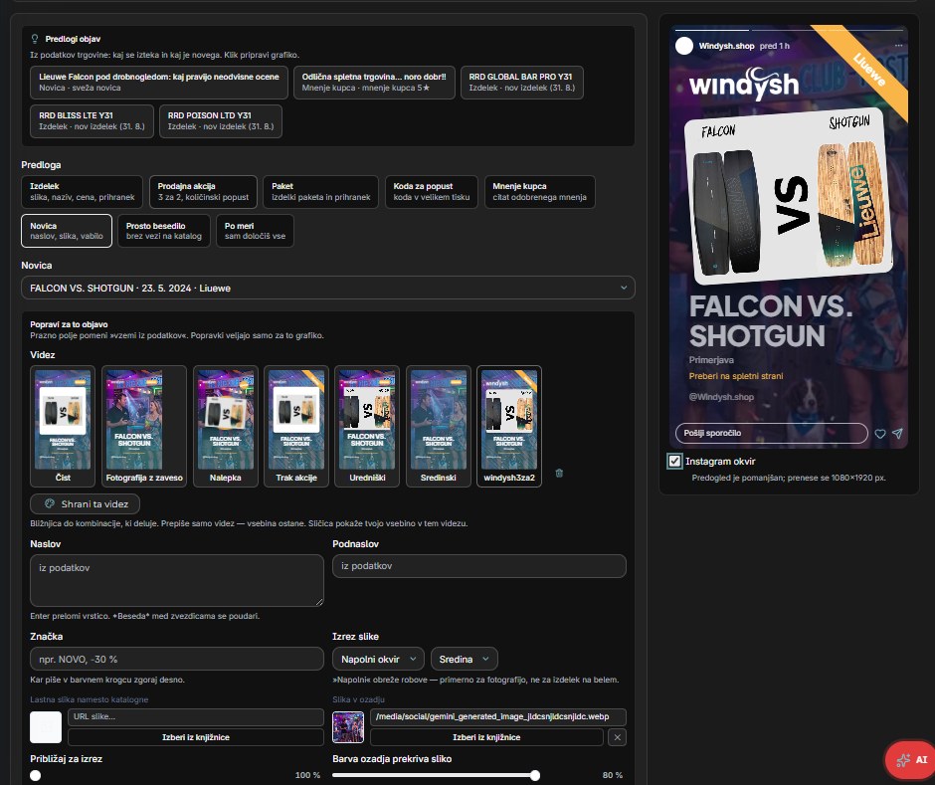The image size is (935, 785).
Task: Click the Pošlji sporočilo field in preview
Action: [x=772, y=433]
